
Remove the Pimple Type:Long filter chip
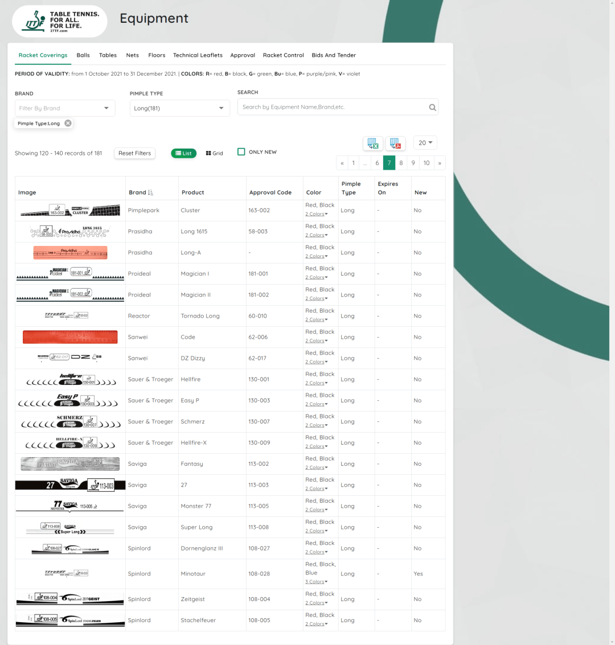(x=68, y=124)
